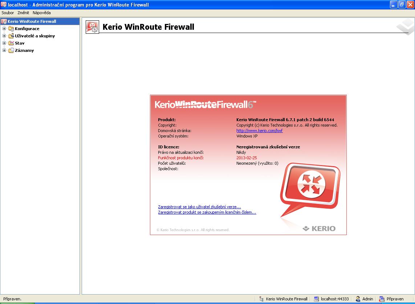Open the Změnit menu

coord(23,13)
